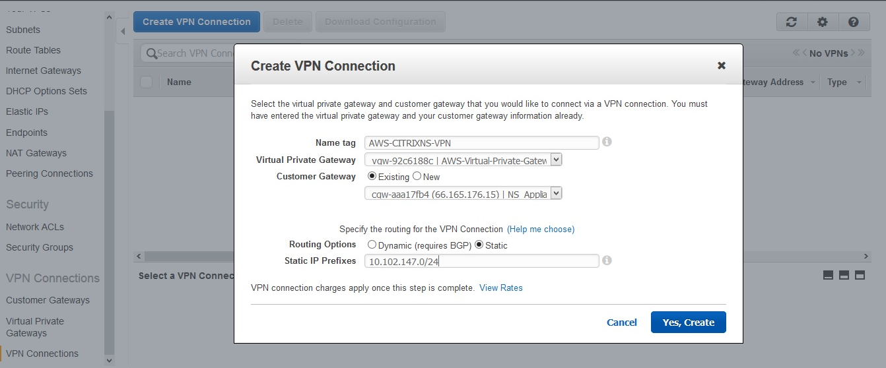Click the info icon beside Name tag
Image resolution: width=886 pixels, height=368 pixels.
[607, 142]
